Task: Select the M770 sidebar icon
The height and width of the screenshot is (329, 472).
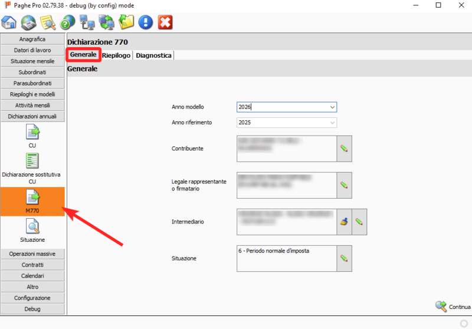Action: coord(32,202)
